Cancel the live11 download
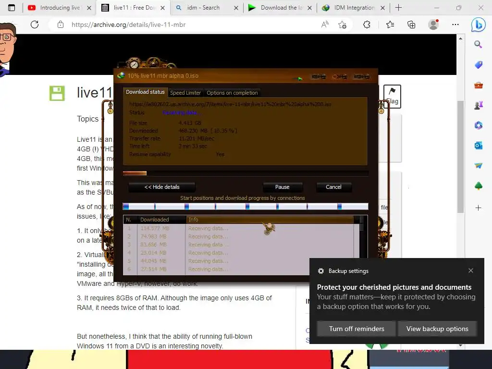This screenshot has width=492, height=369. pos(333,187)
